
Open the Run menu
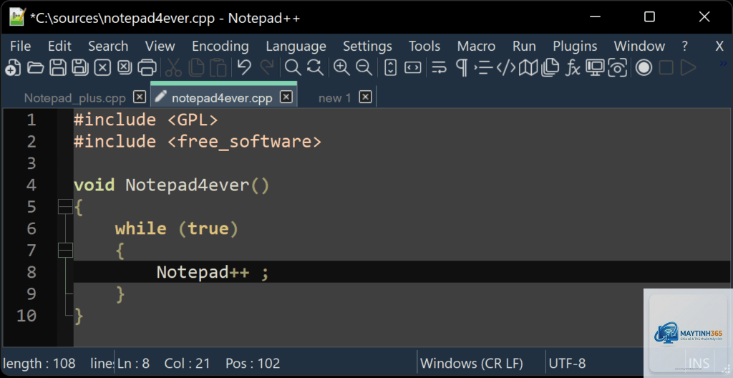coord(524,46)
